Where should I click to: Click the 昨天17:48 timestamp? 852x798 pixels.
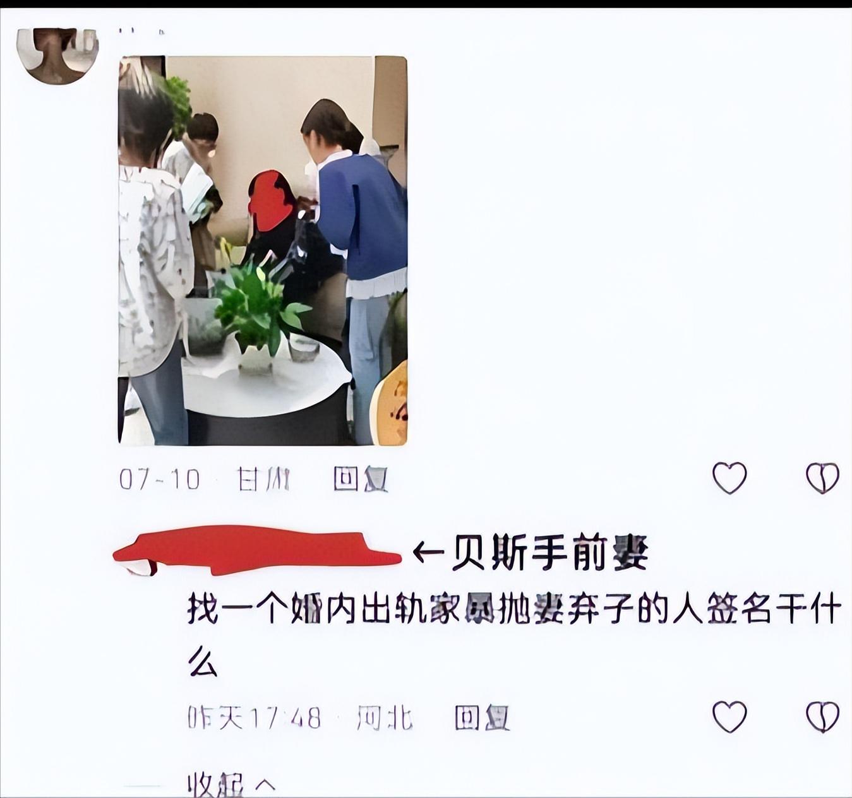254,718
